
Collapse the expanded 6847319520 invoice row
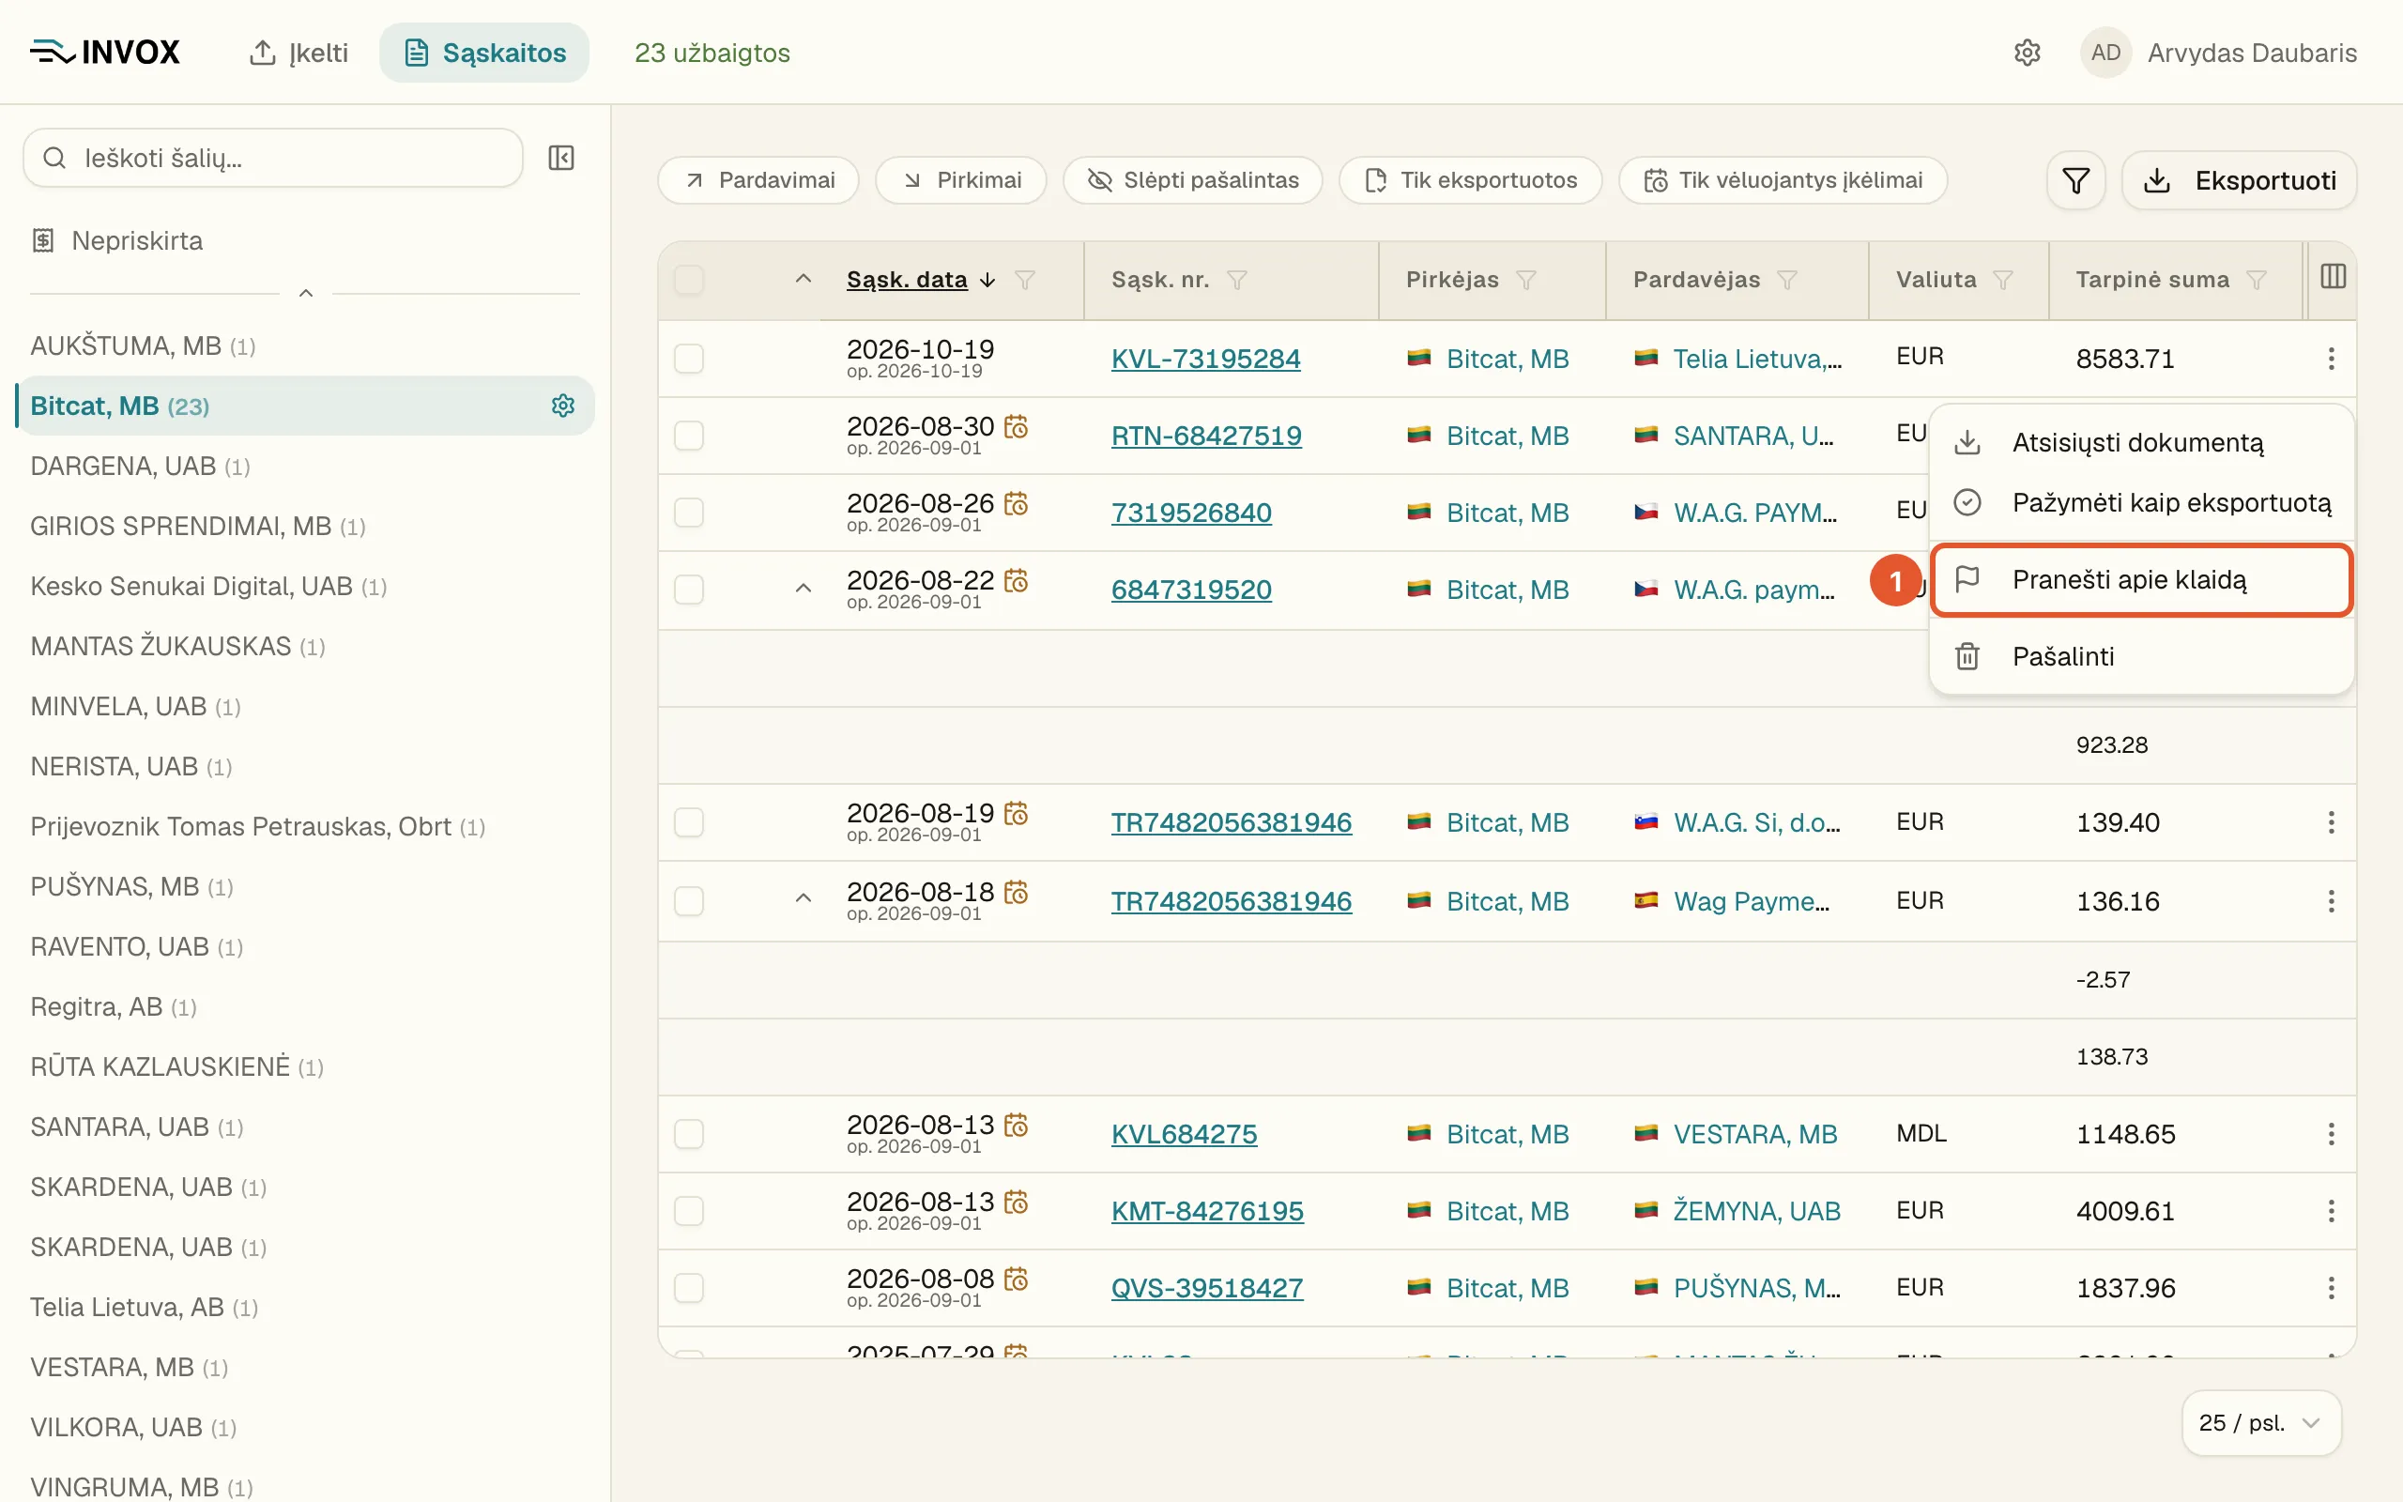(x=804, y=590)
